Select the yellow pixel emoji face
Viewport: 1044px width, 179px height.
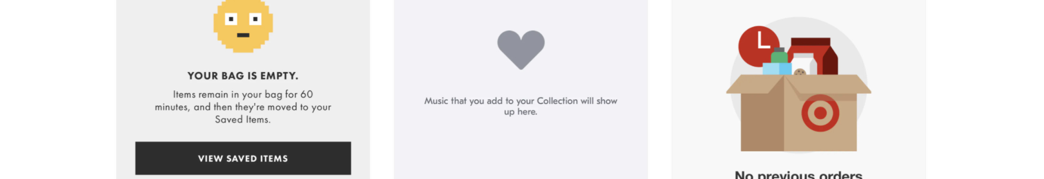pyautogui.click(x=243, y=26)
